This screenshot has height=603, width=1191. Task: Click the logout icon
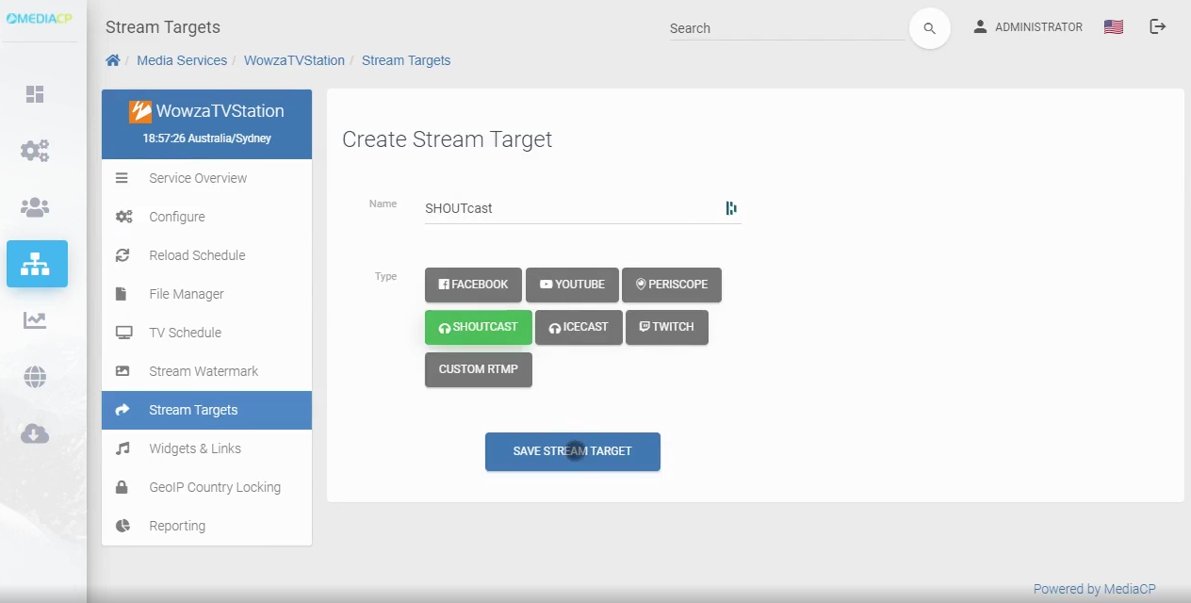[1158, 26]
